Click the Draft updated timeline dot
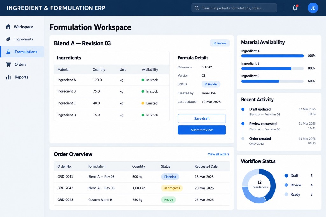The image size is (326, 217). coord(243,109)
